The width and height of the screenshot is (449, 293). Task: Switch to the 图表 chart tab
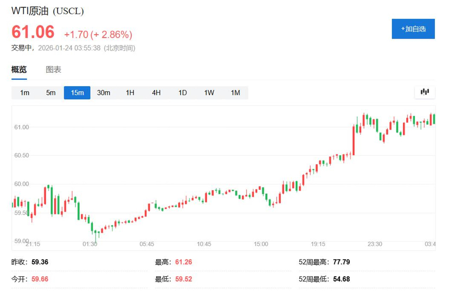[x=54, y=69]
